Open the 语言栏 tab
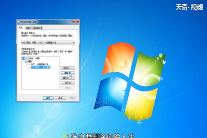This screenshot has width=207, height=138. pyautogui.click(x=29, y=28)
